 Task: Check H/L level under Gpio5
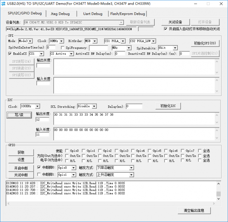pos(149,161)
